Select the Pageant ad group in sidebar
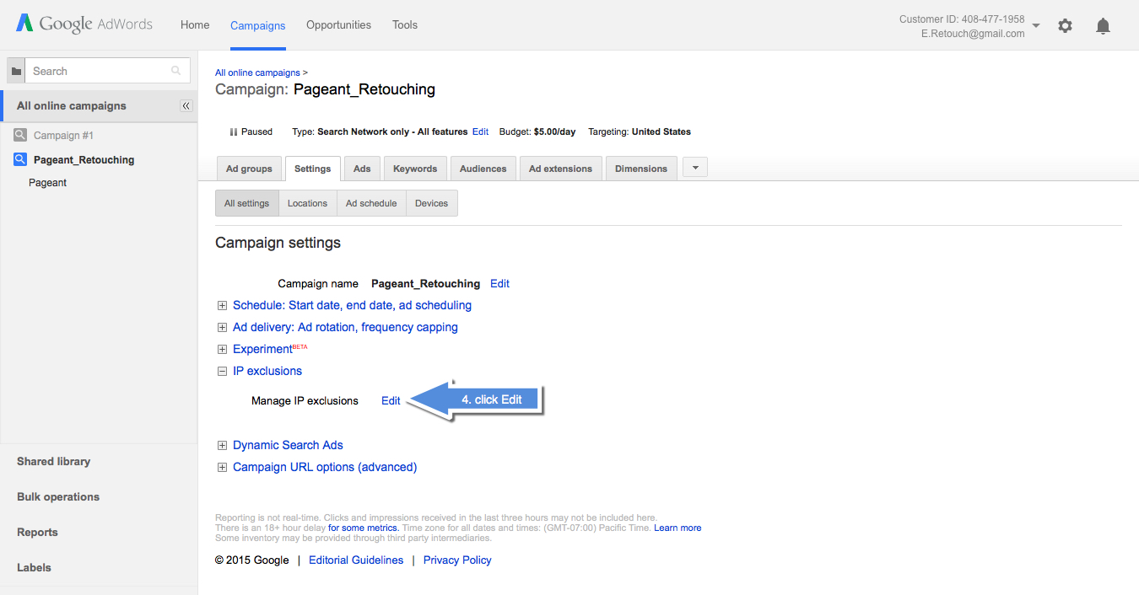The width and height of the screenshot is (1139, 595). (x=48, y=182)
